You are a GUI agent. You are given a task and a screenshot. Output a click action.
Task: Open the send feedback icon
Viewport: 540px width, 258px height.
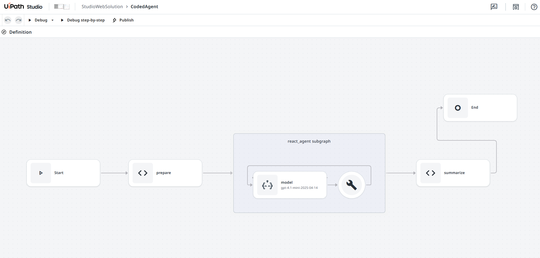pos(494,7)
